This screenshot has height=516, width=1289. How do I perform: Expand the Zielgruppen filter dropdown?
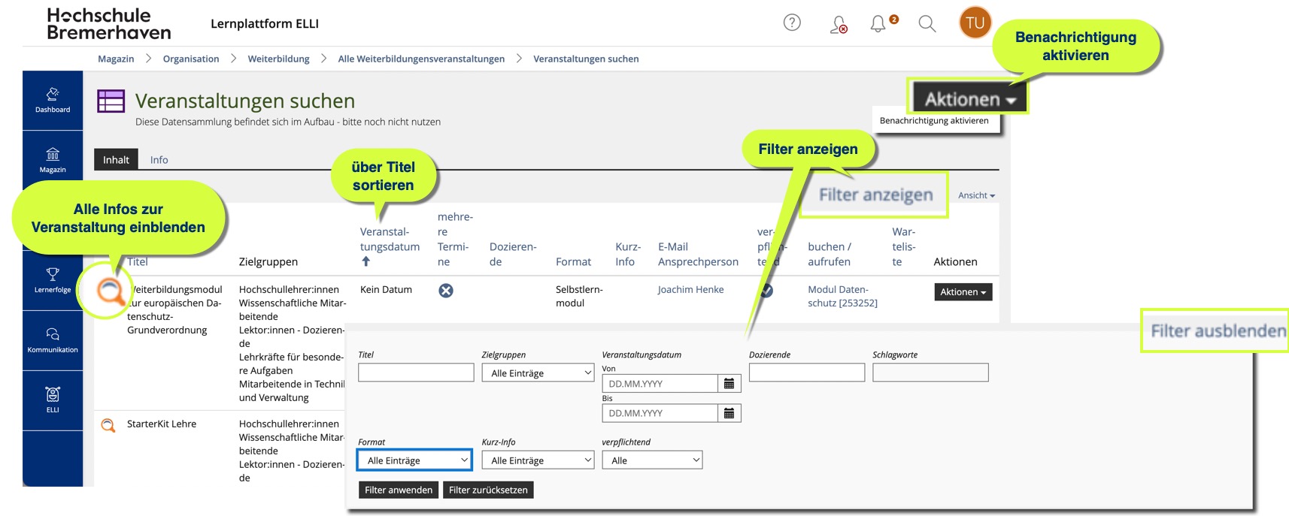pyautogui.click(x=538, y=373)
